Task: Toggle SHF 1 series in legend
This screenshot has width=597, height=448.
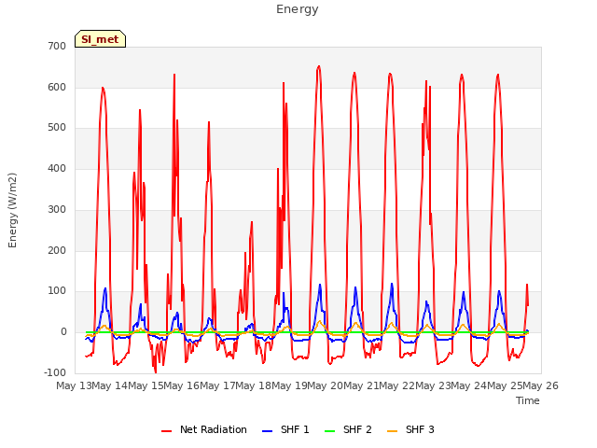Action: point(285,429)
